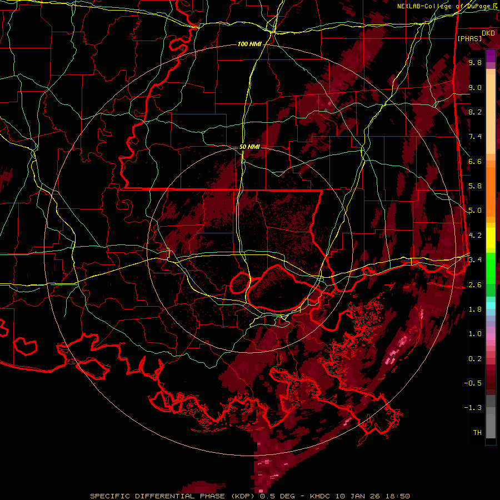Click the bright orange band of the color scale
500x500 pixels.
point(491,191)
